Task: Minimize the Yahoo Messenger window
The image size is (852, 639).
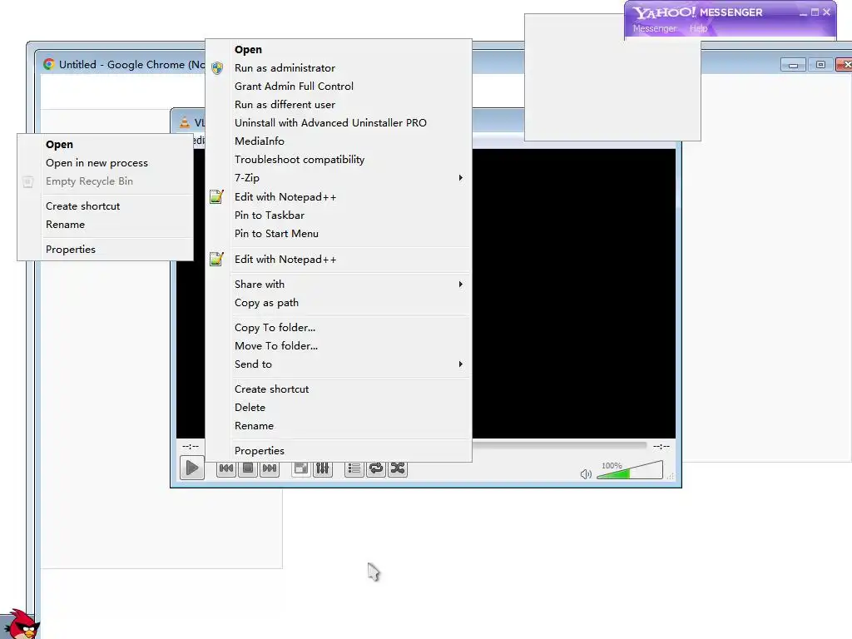Action: [x=803, y=12]
